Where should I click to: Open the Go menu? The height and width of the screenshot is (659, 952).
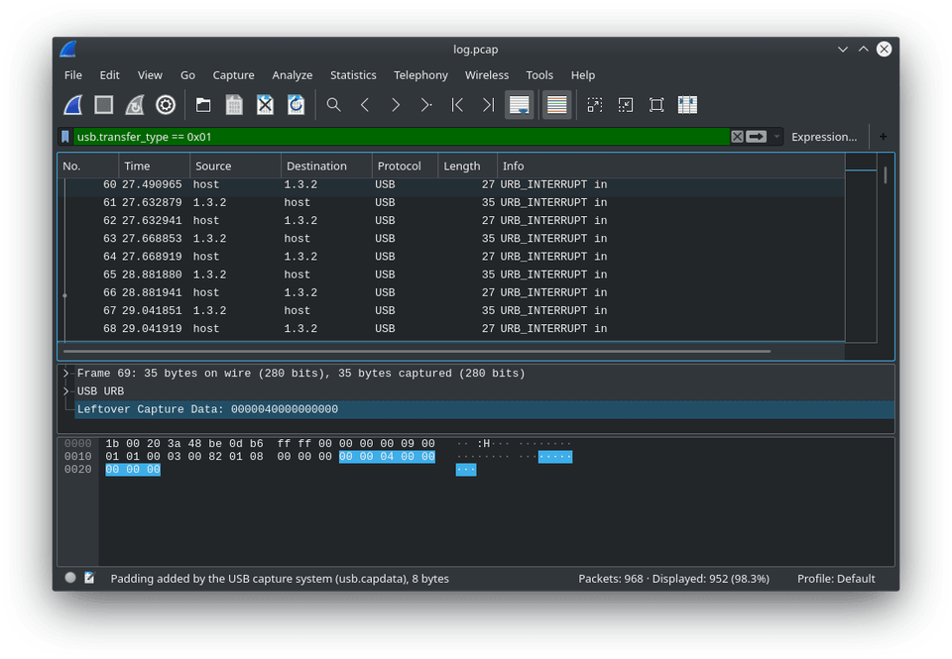pos(187,75)
